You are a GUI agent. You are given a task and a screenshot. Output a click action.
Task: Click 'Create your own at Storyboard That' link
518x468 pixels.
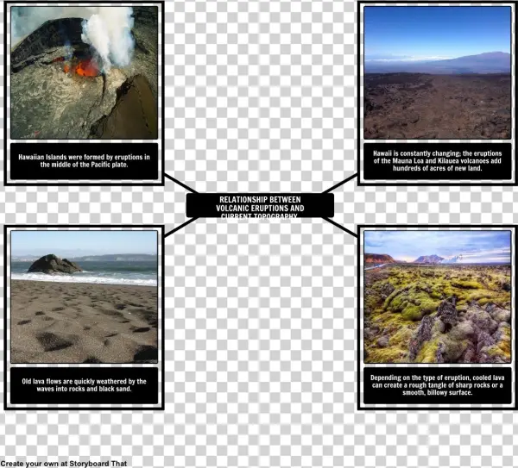(64, 463)
